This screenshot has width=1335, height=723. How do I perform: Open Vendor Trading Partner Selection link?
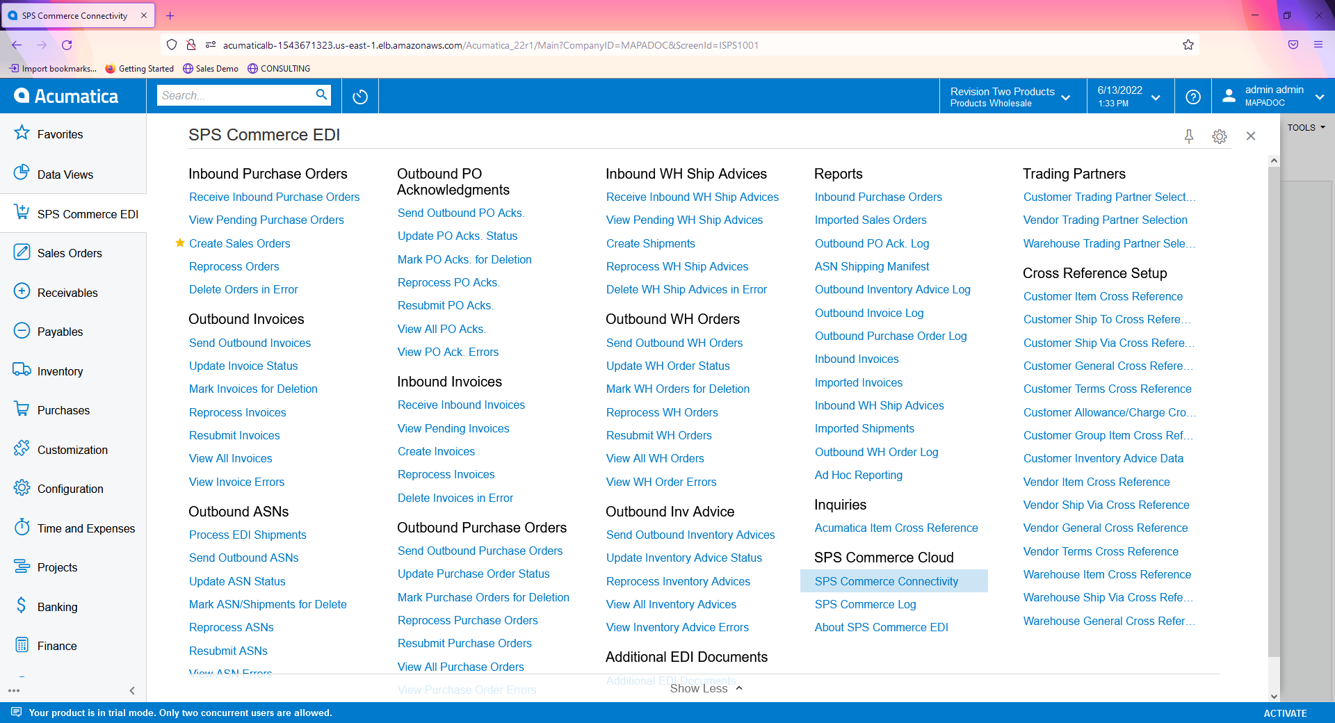pyautogui.click(x=1106, y=220)
